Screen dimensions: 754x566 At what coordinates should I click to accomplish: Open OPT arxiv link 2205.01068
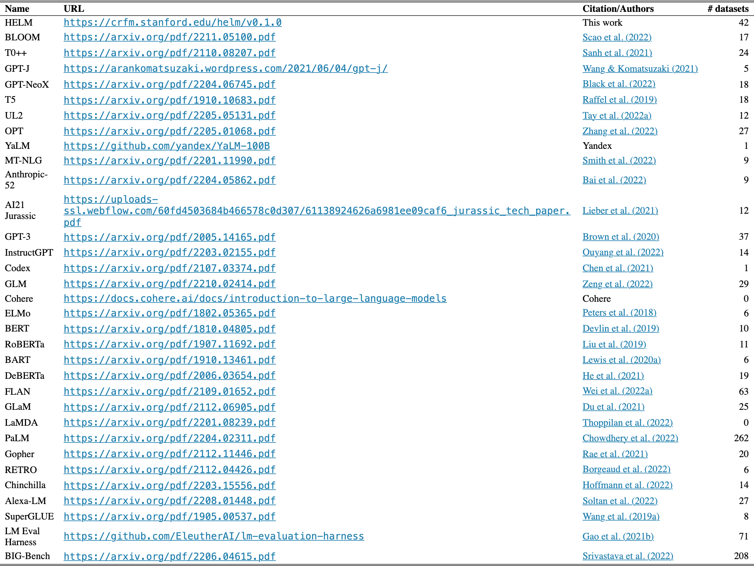(170, 131)
